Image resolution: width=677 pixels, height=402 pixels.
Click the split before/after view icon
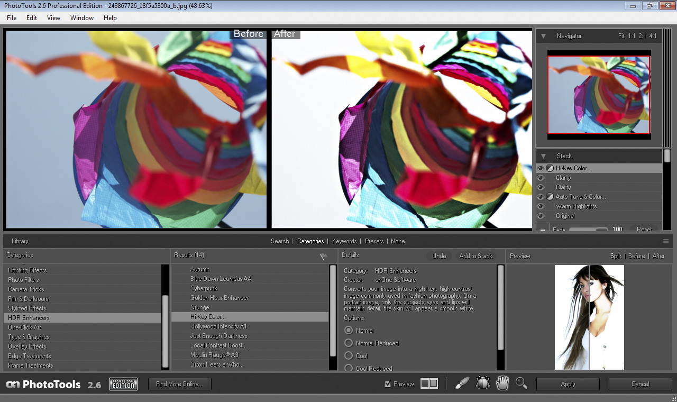(429, 383)
